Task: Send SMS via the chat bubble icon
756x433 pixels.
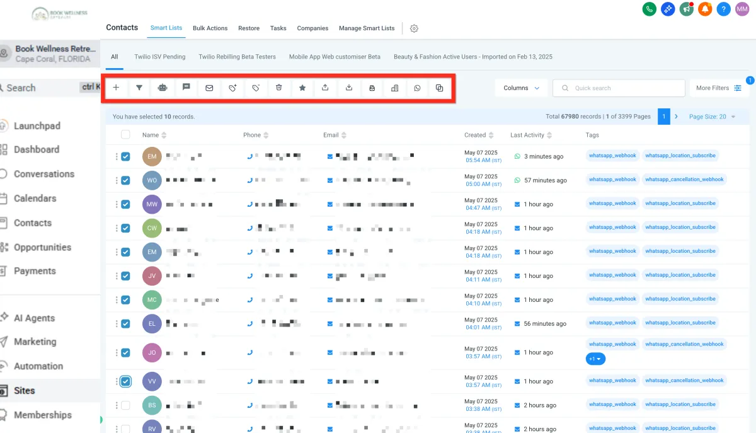Action: pyautogui.click(x=186, y=88)
